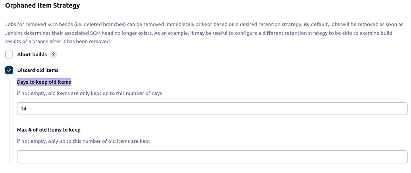Enable the Abort builds checkbox
This screenshot has width=411, height=173.
click(9, 54)
